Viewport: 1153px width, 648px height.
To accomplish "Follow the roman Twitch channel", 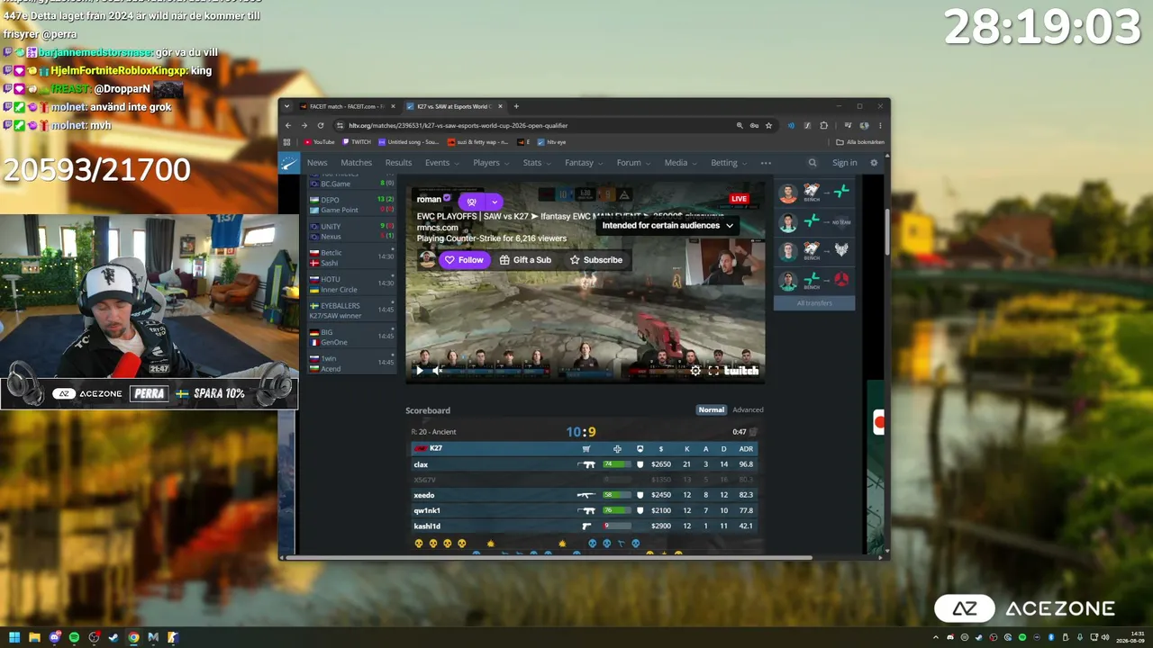I will coord(465,260).
